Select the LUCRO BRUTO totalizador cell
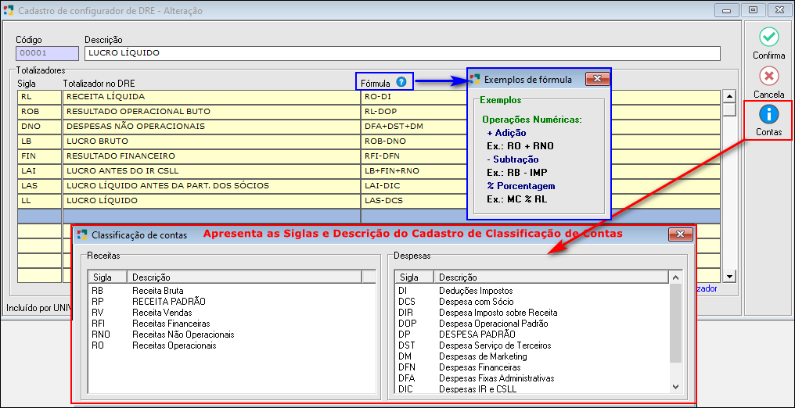The image size is (795, 408). coord(211,141)
